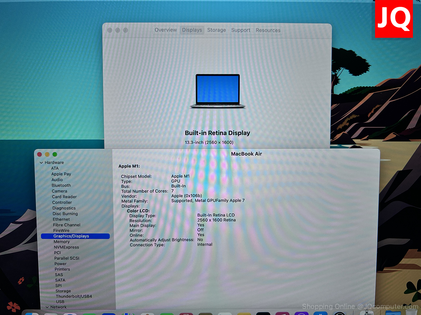421x315 pixels.
Task: Select the Displays tab
Action: [192, 30]
